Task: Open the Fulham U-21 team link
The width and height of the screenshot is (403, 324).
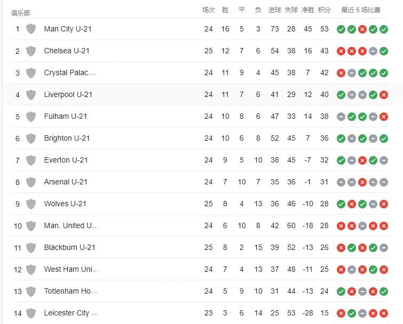Action: [66, 116]
